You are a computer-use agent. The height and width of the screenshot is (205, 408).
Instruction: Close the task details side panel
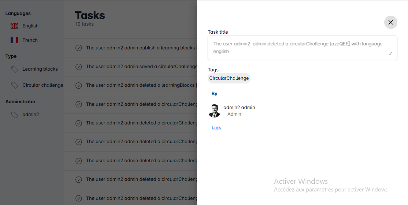(x=390, y=22)
